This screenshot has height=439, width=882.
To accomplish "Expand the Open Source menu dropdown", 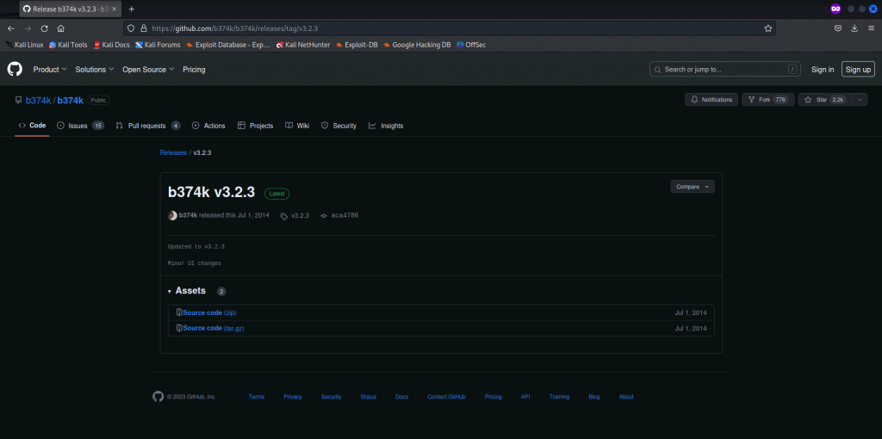I will [148, 70].
